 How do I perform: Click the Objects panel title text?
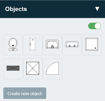click(16, 9)
